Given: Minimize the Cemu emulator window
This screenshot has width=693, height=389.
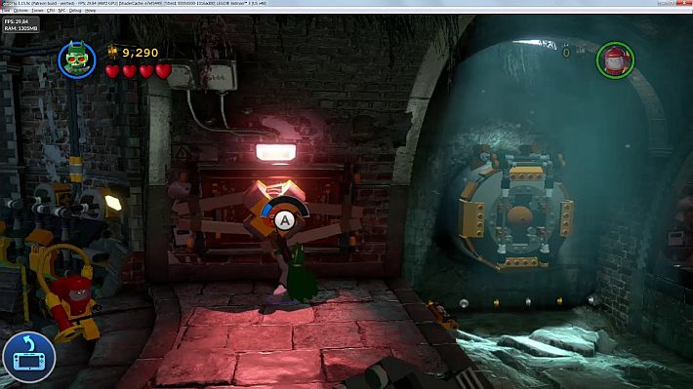Looking at the screenshot, I should tap(661, 3).
